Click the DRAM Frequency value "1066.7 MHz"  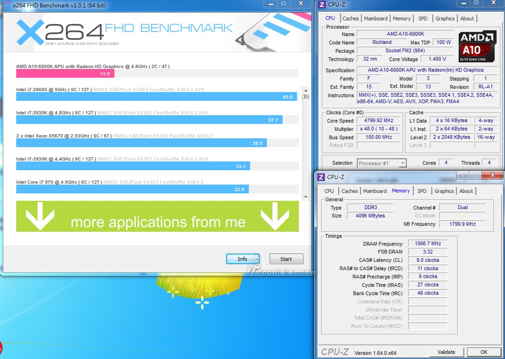(428, 243)
